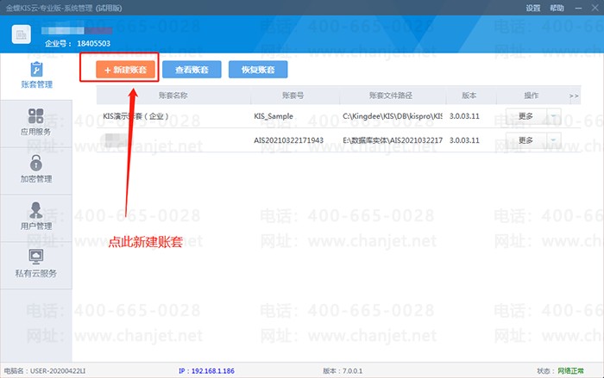
Task: Open the 用户管理 section
Action: [36, 218]
